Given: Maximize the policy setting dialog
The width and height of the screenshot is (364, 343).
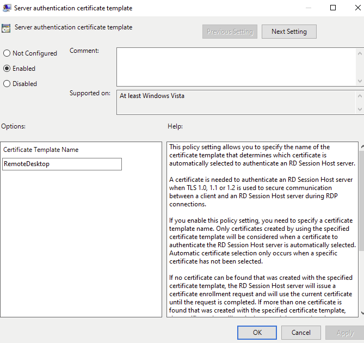Looking at the screenshot, I should click(x=334, y=8).
